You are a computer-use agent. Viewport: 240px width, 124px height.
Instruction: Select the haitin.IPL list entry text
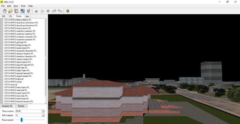click(x=17, y=71)
